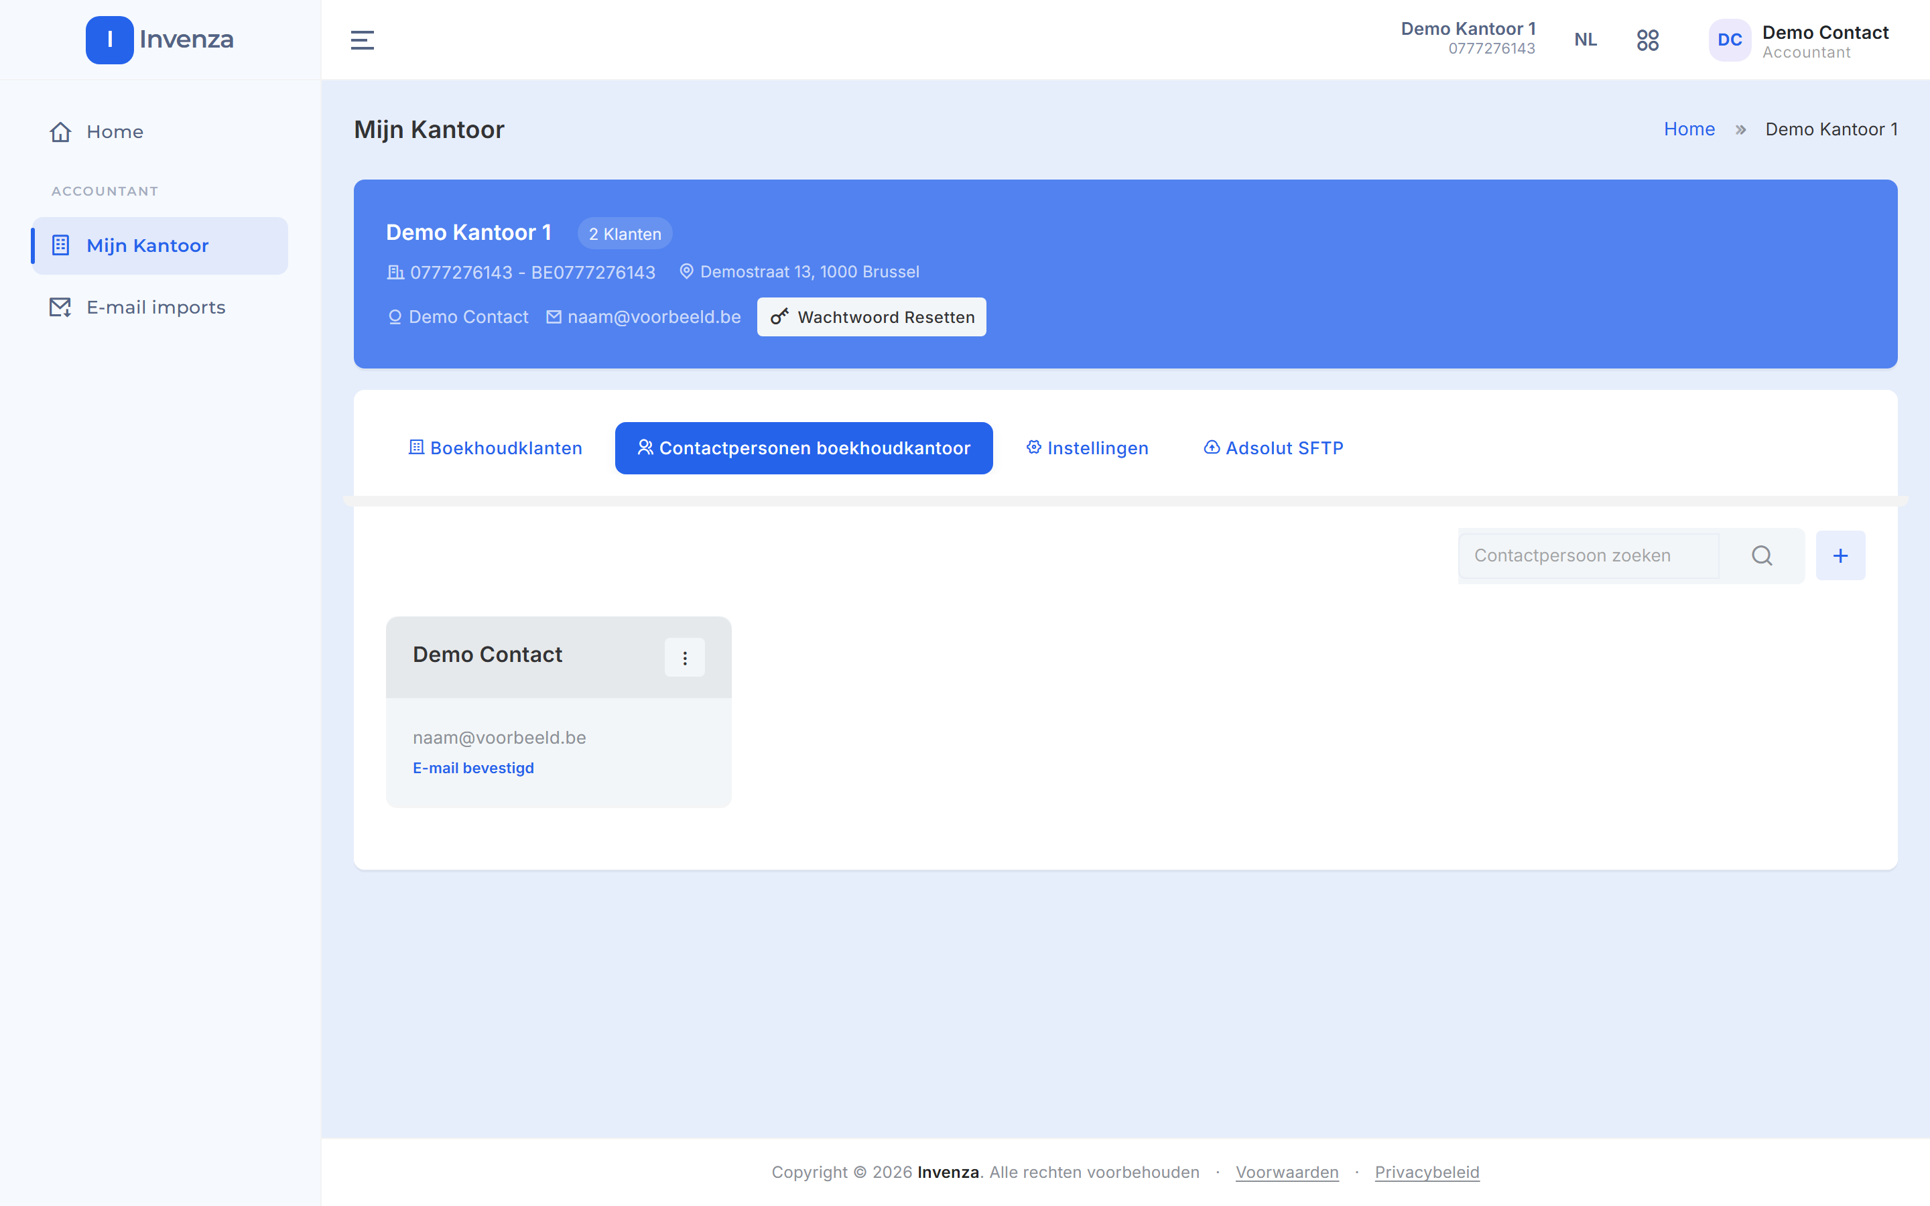Open the Demo Contact Accountant user menu
The image size is (1930, 1206).
click(x=1799, y=40)
